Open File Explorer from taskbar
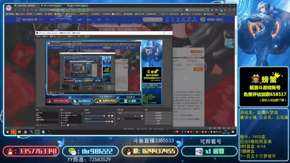The height and width of the screenshot is (163, 290). coord(20,132)
